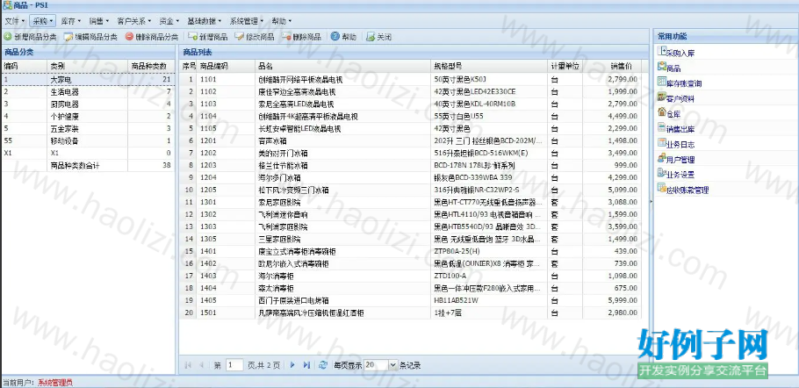The height and width of the screenshot is (388, 799).
Task: Sort by 规格型号 column header
Action: point(489,66)
